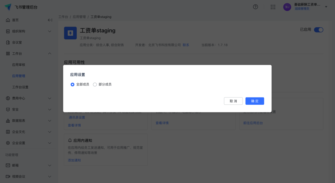Image resolution: width=335 pixels, height=183 pixels.
Task: Open 工作台设置 submenu item
Action: [x=20, y=87]
